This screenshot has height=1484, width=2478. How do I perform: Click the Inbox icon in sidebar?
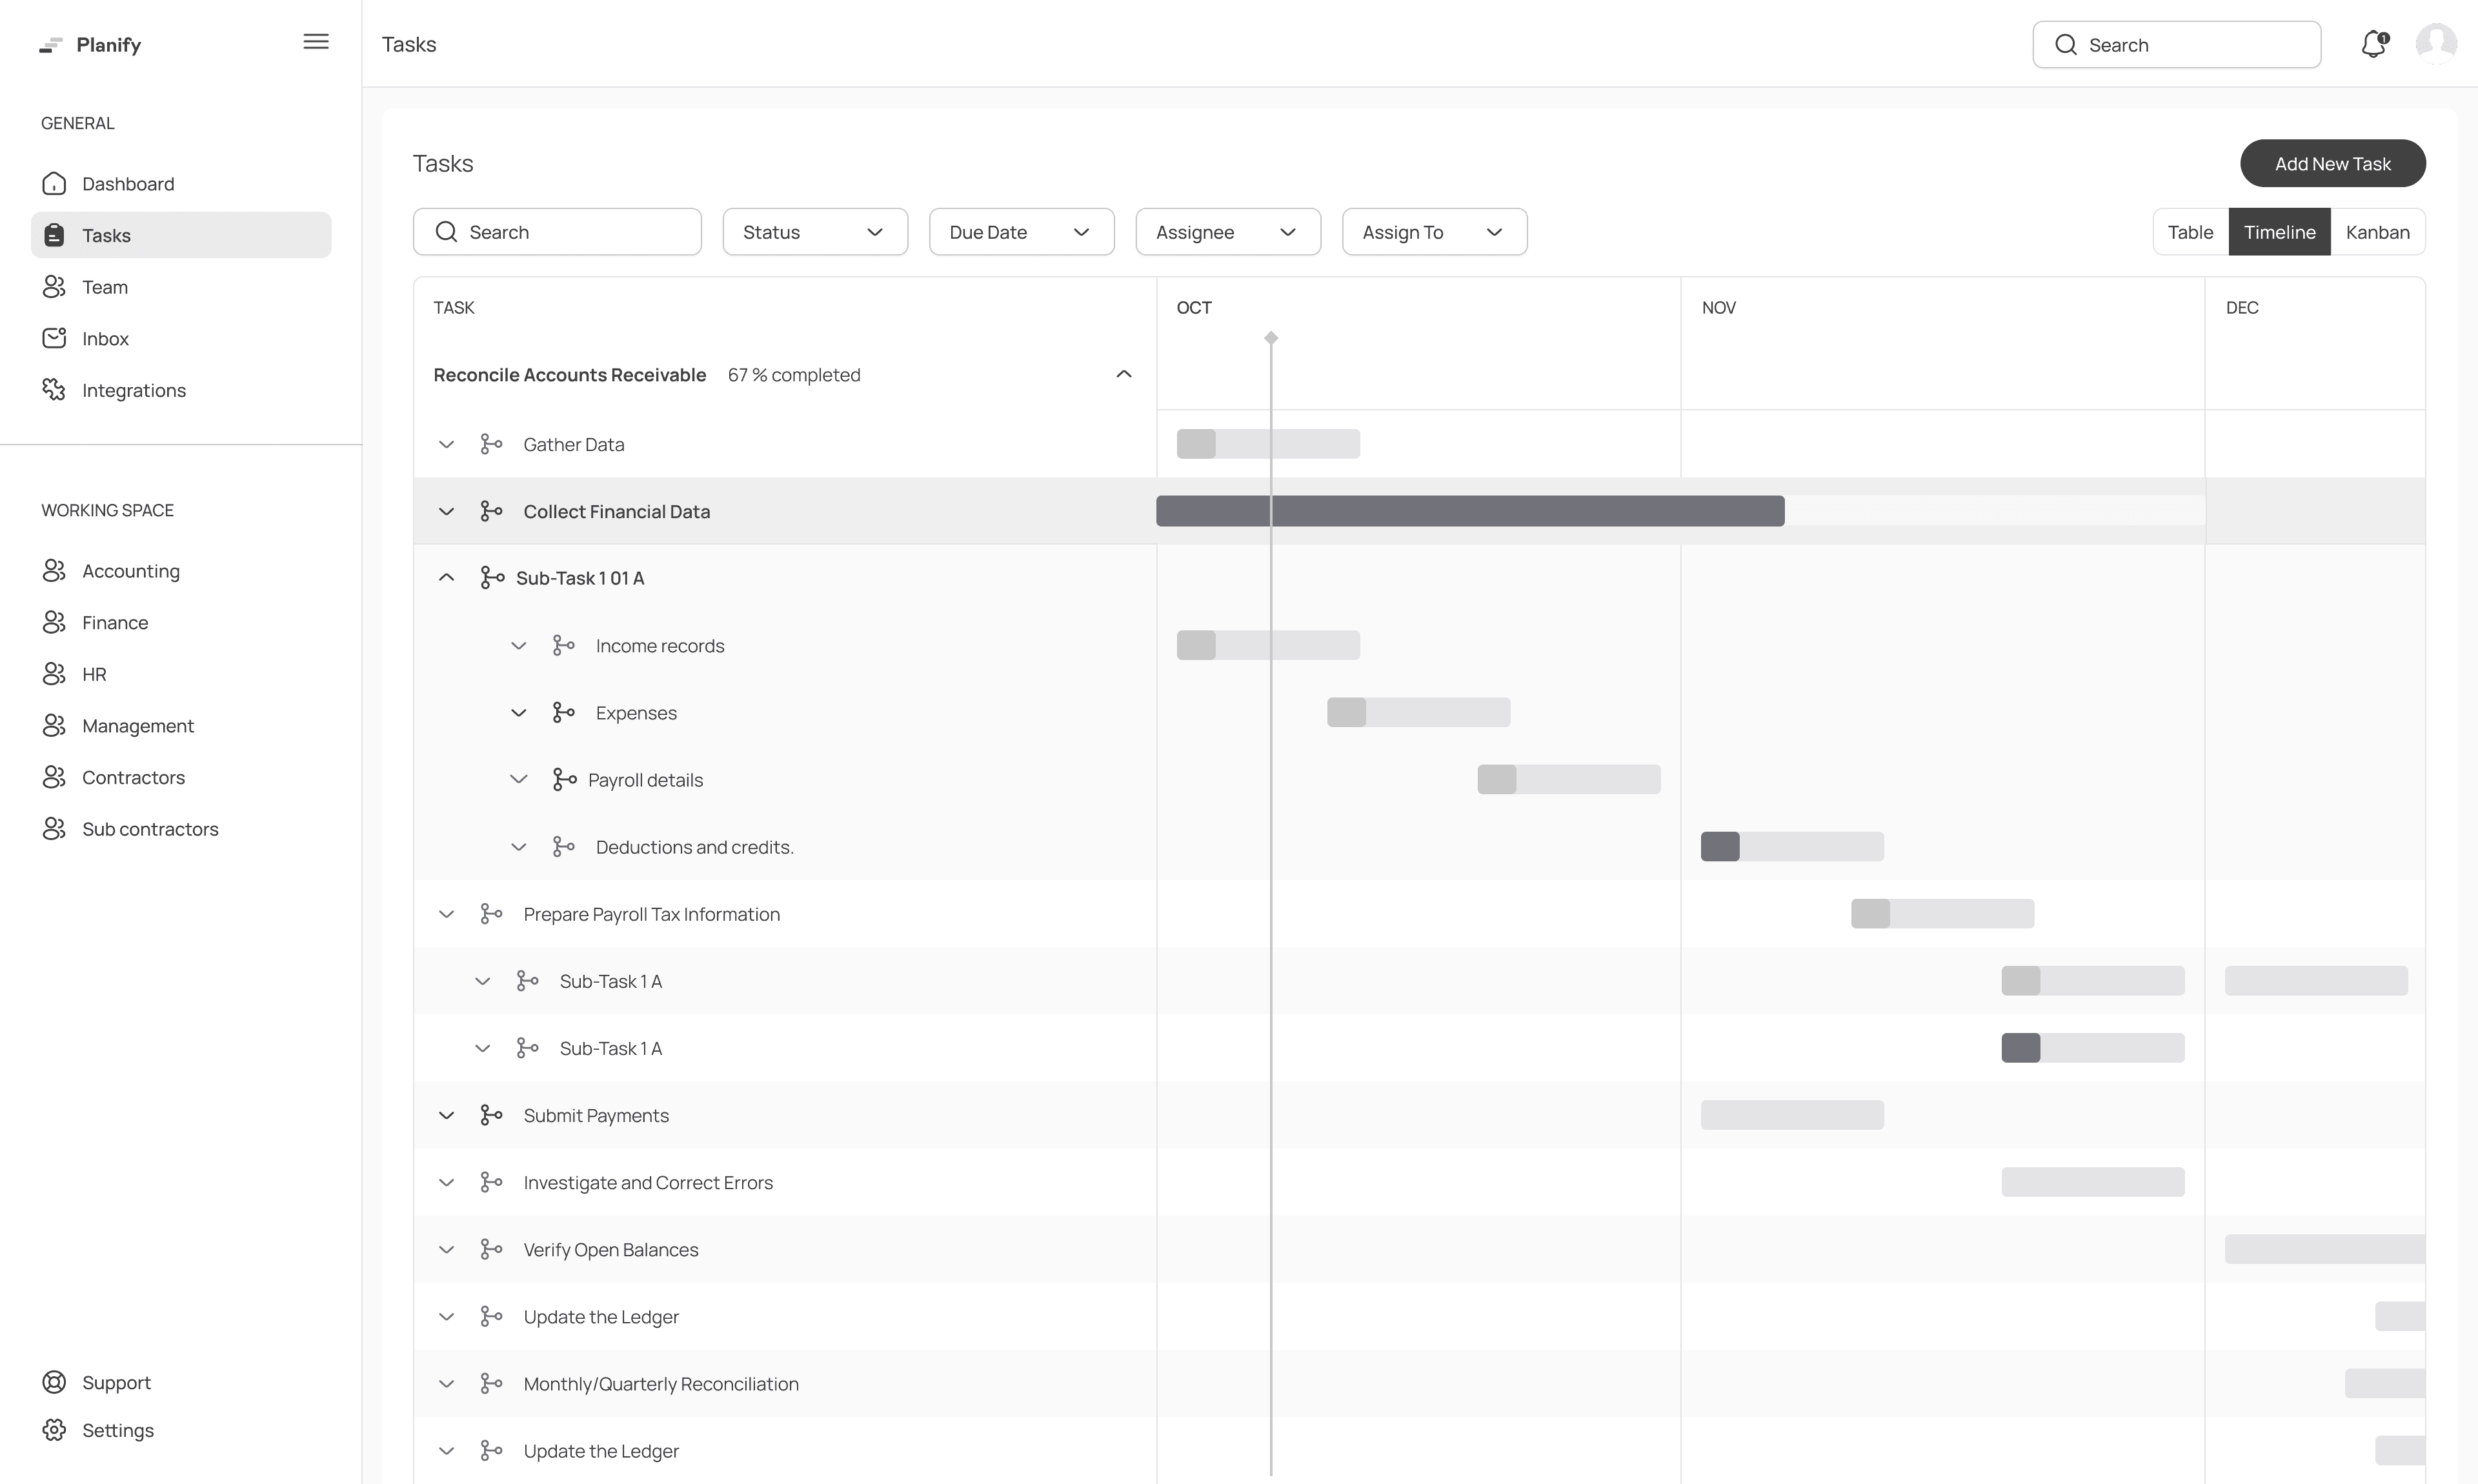click(x=54, y=338)
